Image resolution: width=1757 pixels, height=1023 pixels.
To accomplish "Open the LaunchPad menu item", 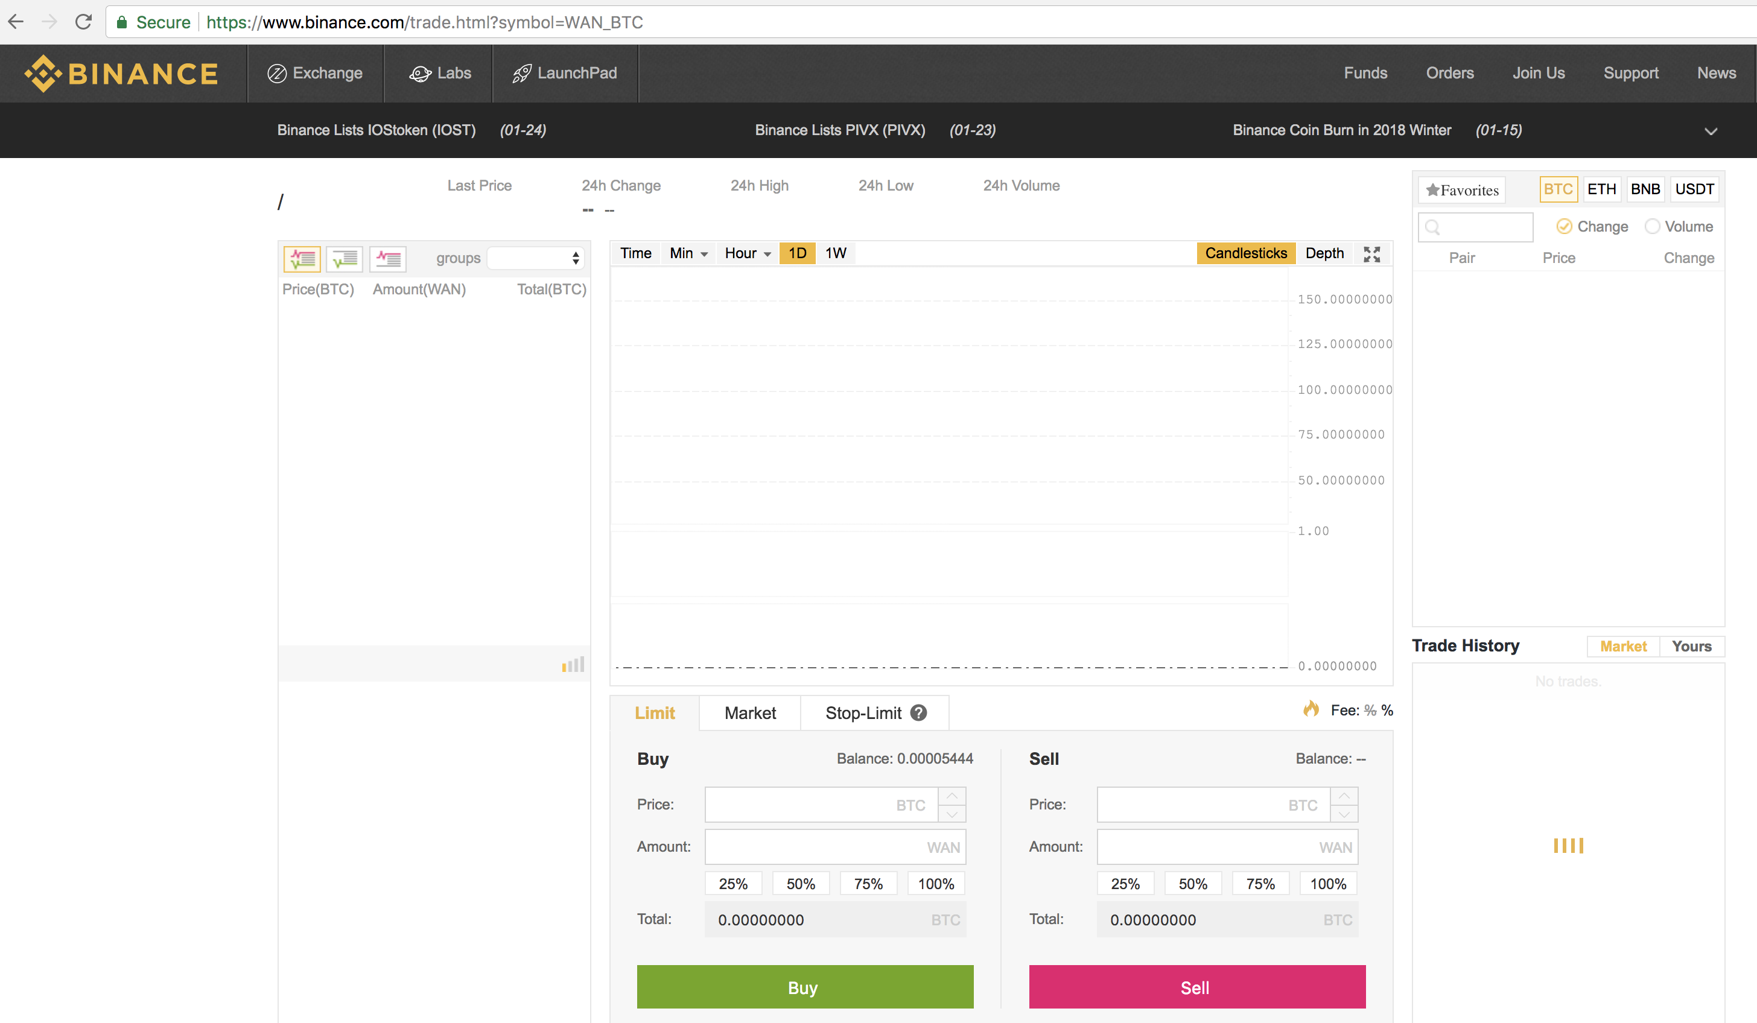I will 565,73.
